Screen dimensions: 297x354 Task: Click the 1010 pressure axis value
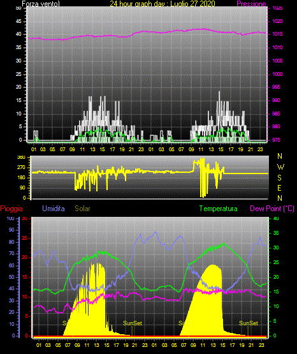coord(277,47)
